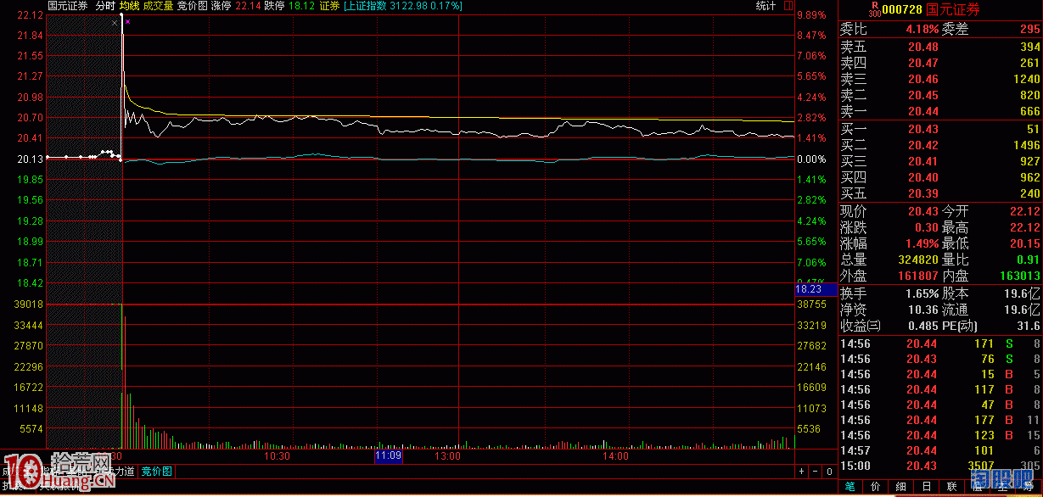Click the 卖一 price 20.44
The height and width of the screenshot is (497, 1043).
click(923, 111)
